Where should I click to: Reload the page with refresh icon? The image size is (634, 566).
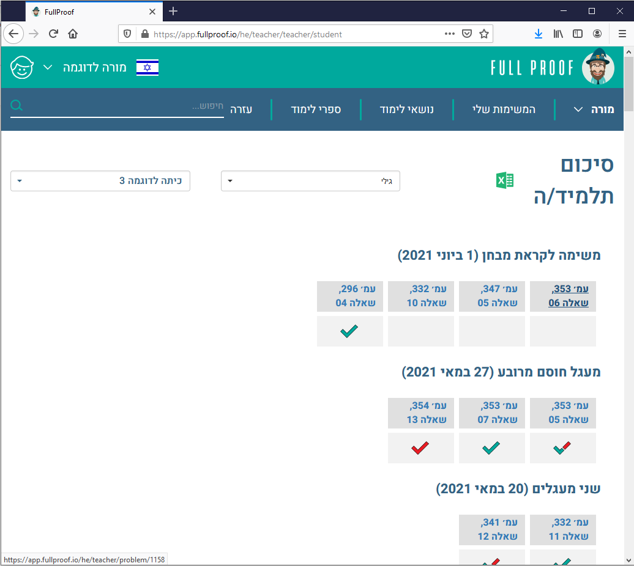53,34
